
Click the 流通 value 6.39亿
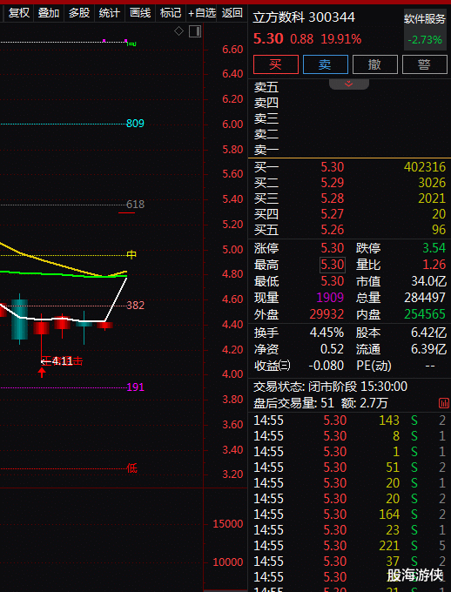(x=428, y=349)
